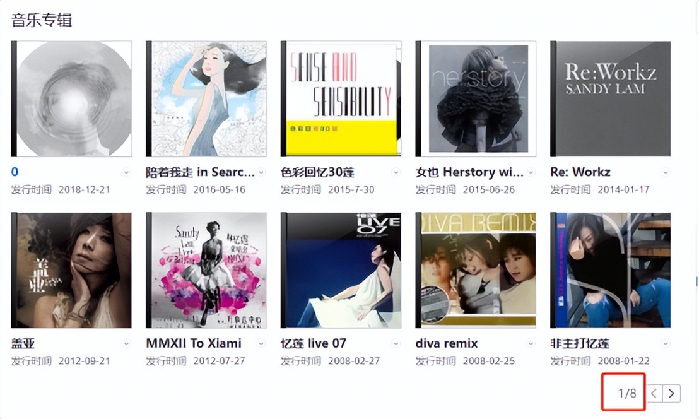
Task: Go to previous page of albums
Action: pos(654,394)
